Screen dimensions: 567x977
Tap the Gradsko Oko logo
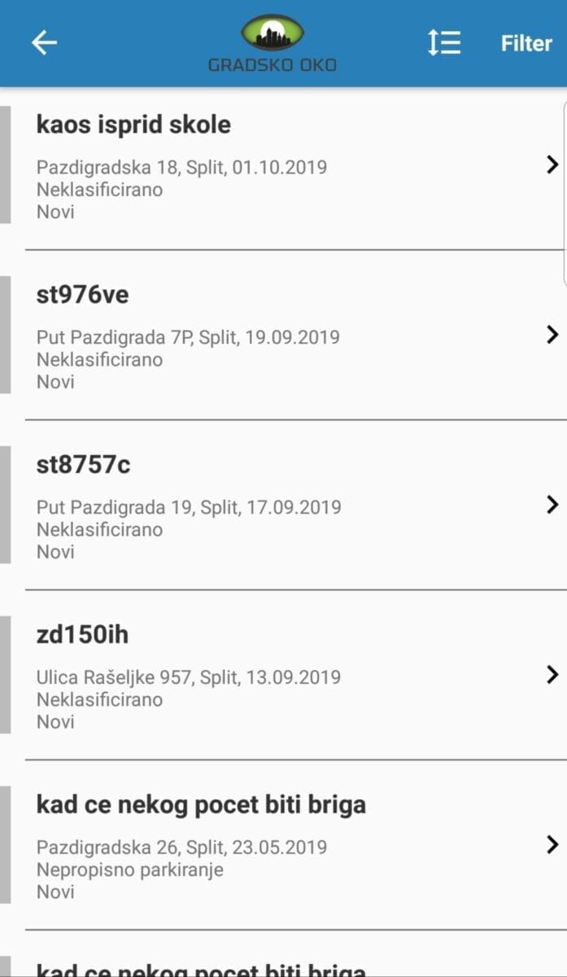tap(273, 43)
